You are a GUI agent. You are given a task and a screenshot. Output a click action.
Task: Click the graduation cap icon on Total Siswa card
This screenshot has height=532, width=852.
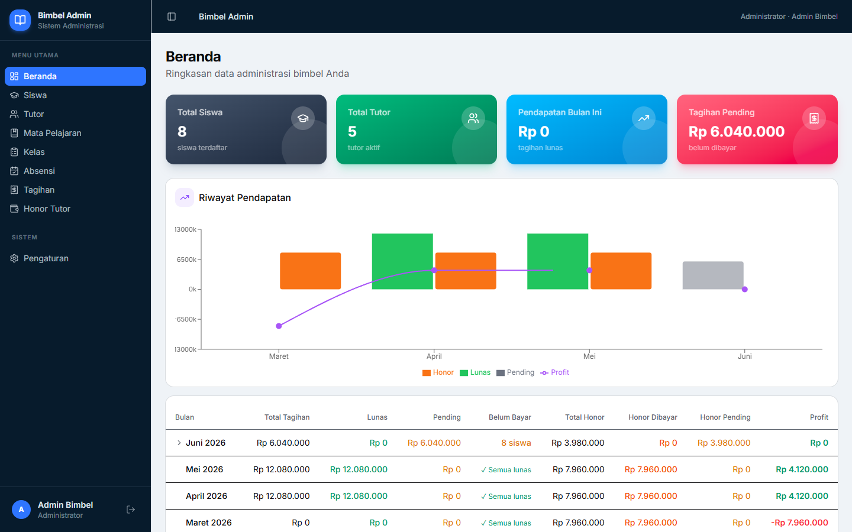pos(303,118)
